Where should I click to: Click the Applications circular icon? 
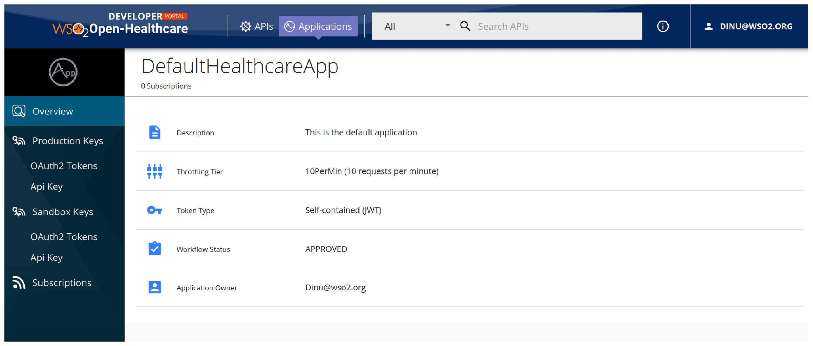(289, 26)
